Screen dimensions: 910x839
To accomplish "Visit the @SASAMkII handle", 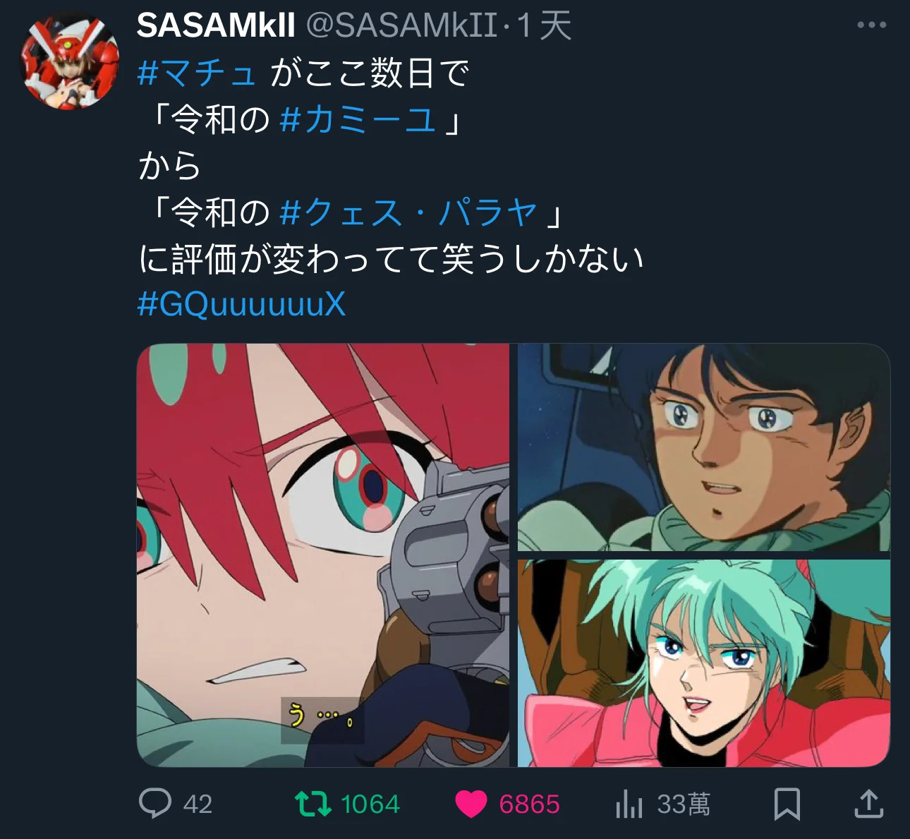I will (401, 26).
